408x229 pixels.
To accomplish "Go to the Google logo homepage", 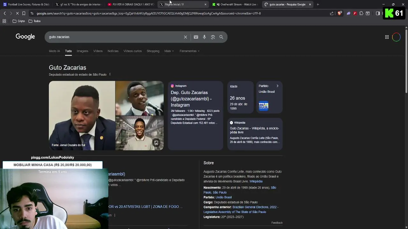I will pos(25,37).
